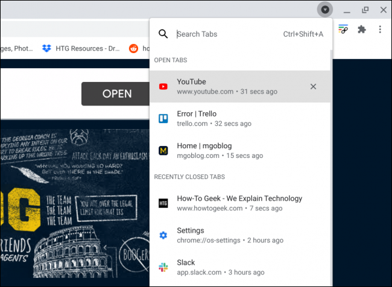Click the Tab Search dropdown arrow button
Screen dimensions: 392x287
[x=325, y=10]
